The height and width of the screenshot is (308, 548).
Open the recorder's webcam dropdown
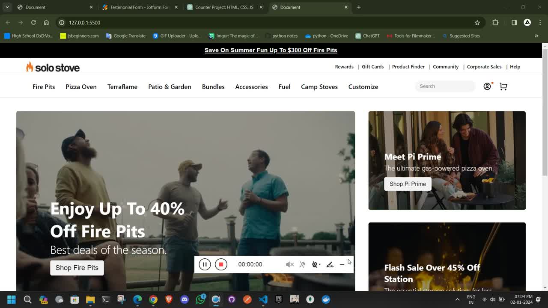316,264
